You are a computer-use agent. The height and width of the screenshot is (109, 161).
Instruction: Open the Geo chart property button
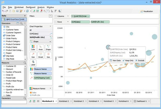48,55
